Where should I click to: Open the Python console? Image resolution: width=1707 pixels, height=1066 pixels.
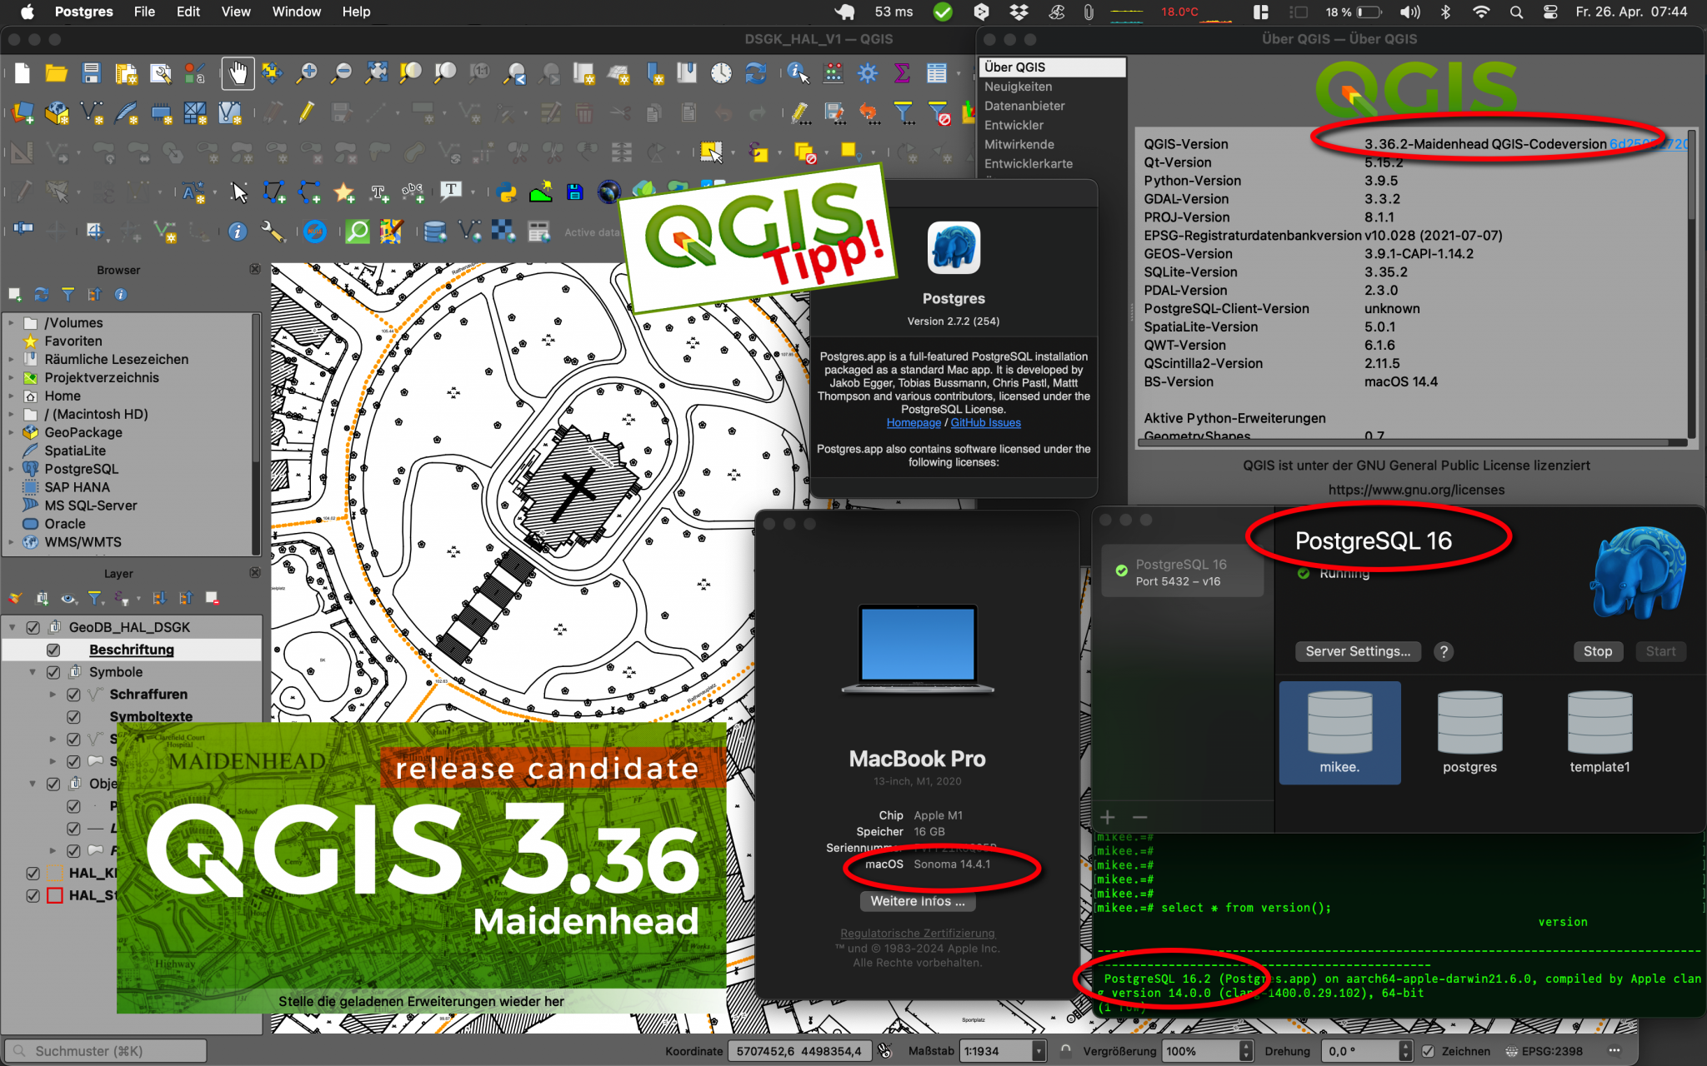[507, 192]
